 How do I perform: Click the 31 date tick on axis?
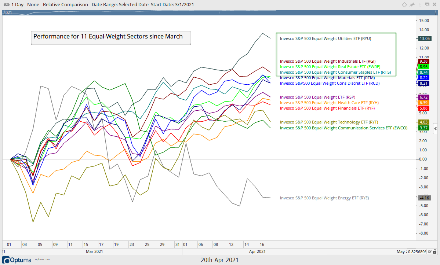pos(177,244)
